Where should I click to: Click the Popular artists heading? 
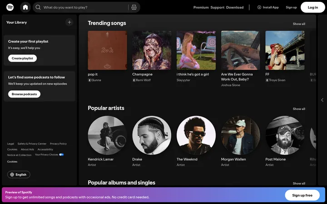click(x=106, y=108)
